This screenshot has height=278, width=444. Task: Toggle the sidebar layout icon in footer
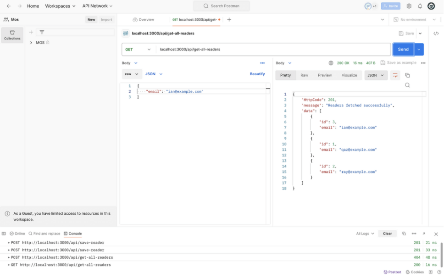click(4, 234)
